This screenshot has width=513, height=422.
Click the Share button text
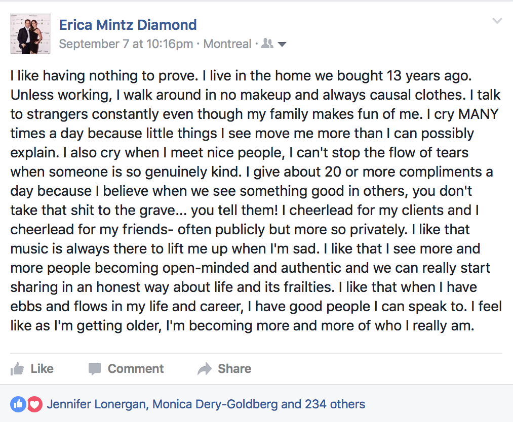[234, 369]
